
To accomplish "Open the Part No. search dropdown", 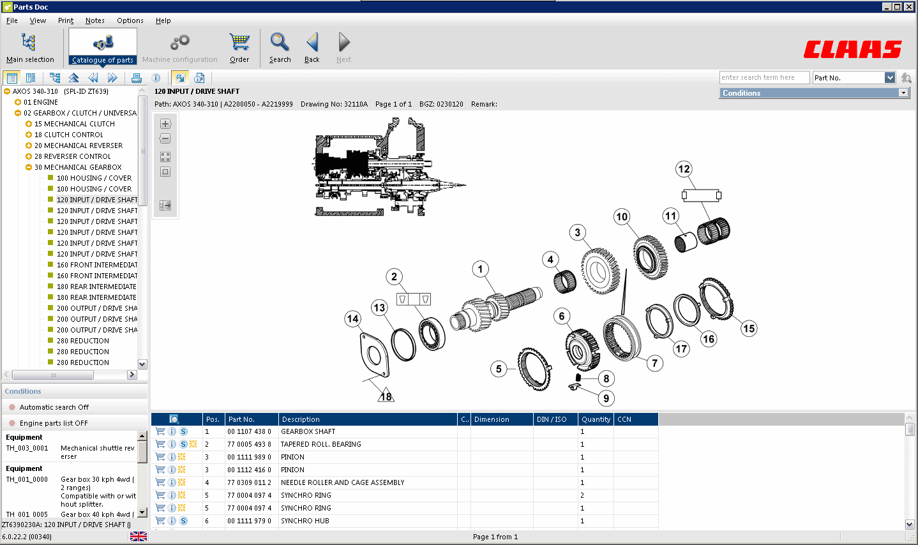I will [890, 77].
